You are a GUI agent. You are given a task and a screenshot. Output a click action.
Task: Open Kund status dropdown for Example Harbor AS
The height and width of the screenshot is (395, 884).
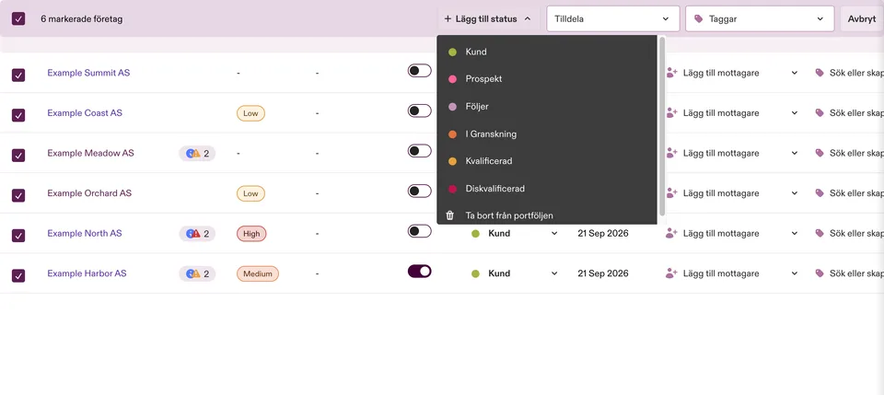(514, 273)
